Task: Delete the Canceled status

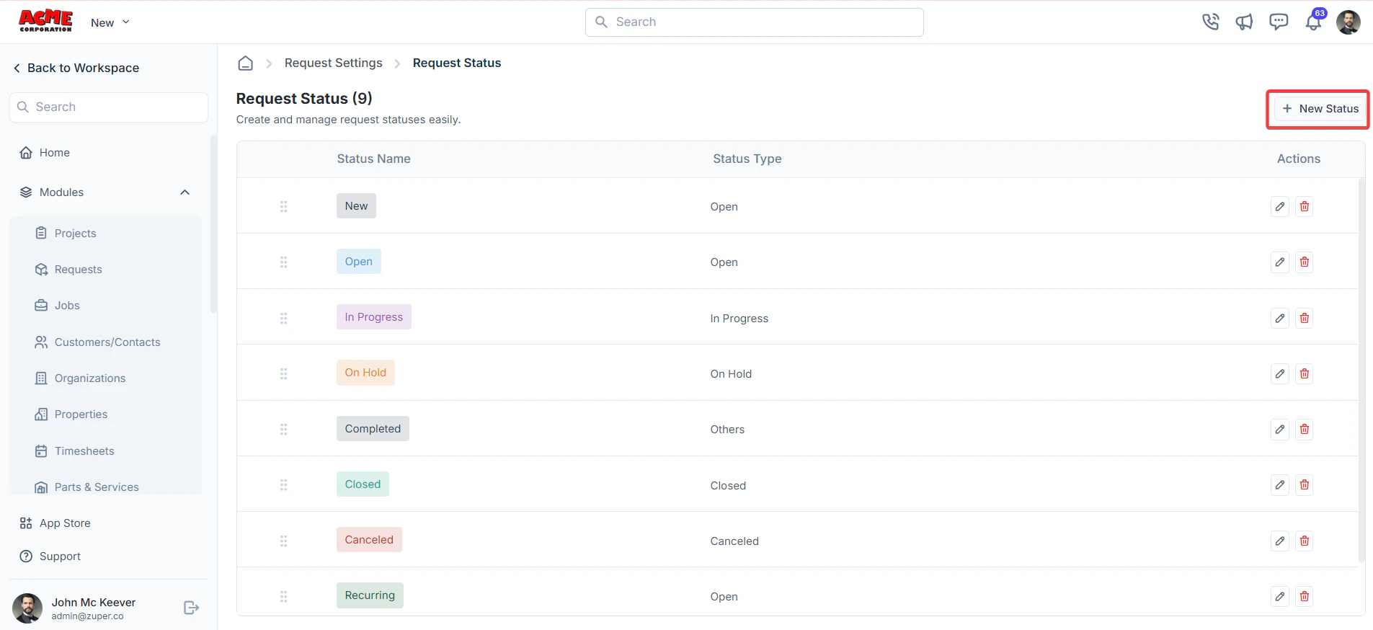Action: pyautogui.click(x=1305, y=541)
